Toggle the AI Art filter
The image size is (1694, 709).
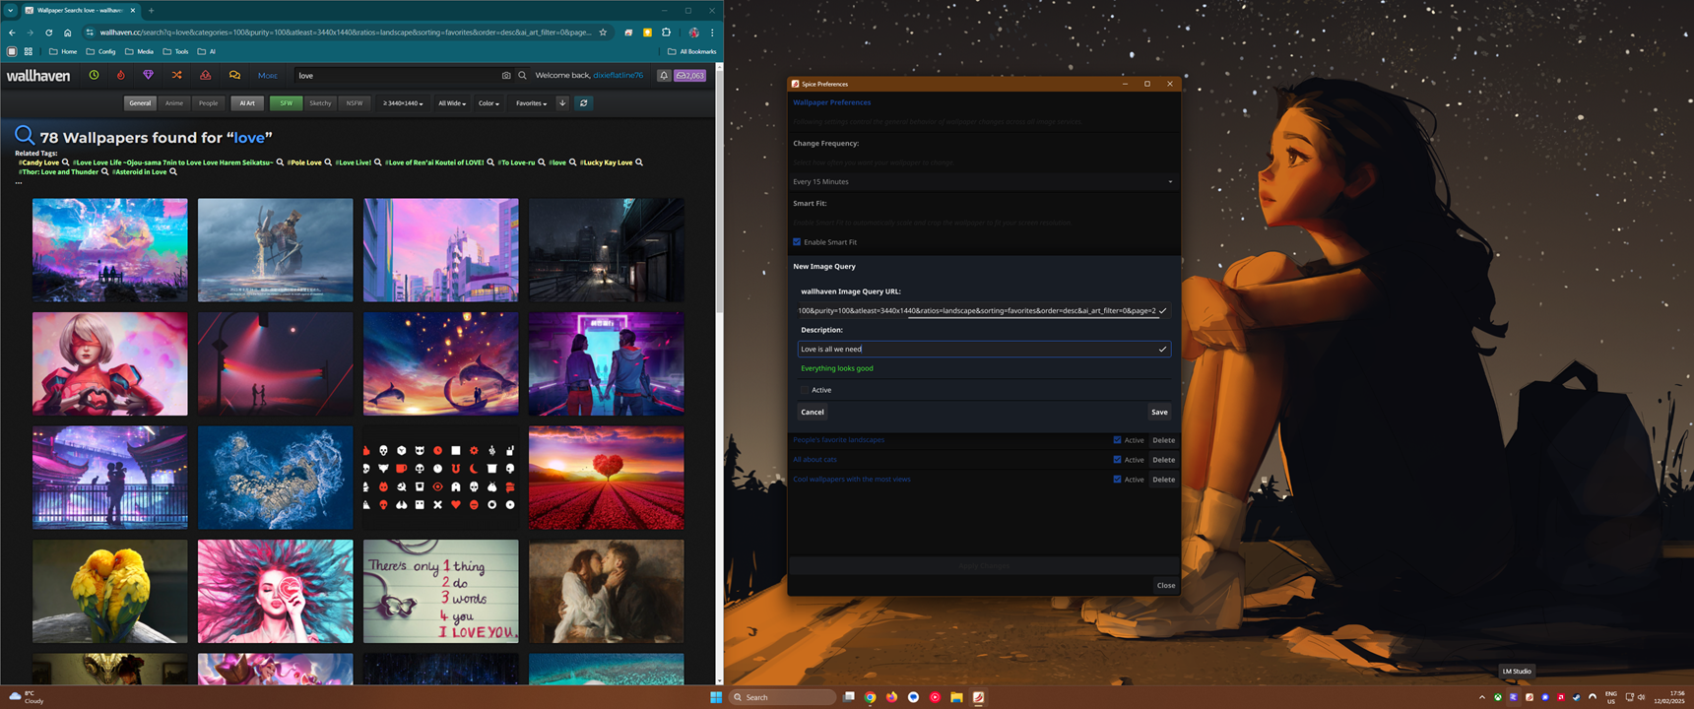pyautogui.click(x=247, y=102)
